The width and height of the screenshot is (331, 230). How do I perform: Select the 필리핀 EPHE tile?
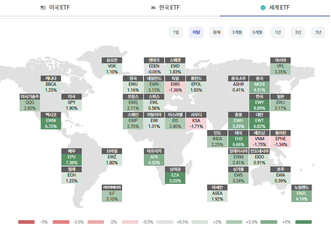[x=280, y=139]
